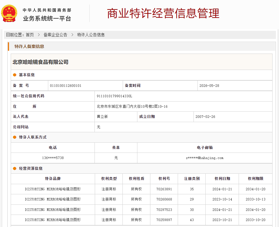The height and width of the screenshot is (227, 279).
Task: Click the orange bullet beside 特许人联系方式
Action: tap(15, 137)
